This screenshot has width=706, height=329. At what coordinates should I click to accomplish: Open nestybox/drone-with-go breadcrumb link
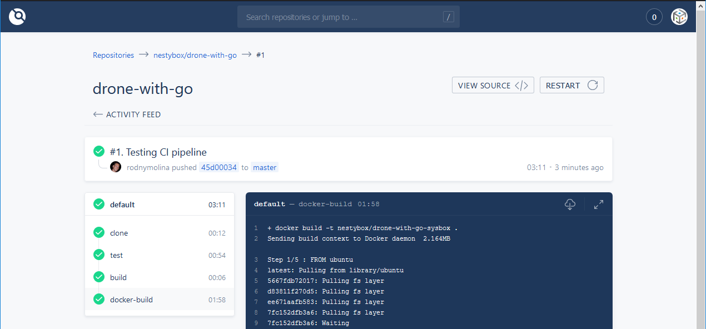(195, 55)
